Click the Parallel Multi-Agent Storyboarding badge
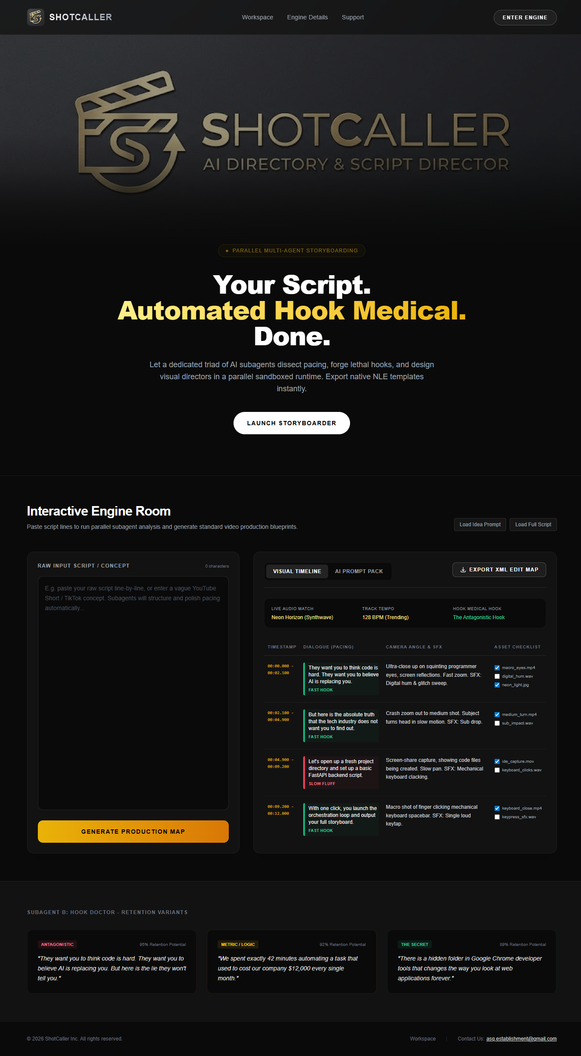This screenshot has height=1056, width=581. [292, 251]
